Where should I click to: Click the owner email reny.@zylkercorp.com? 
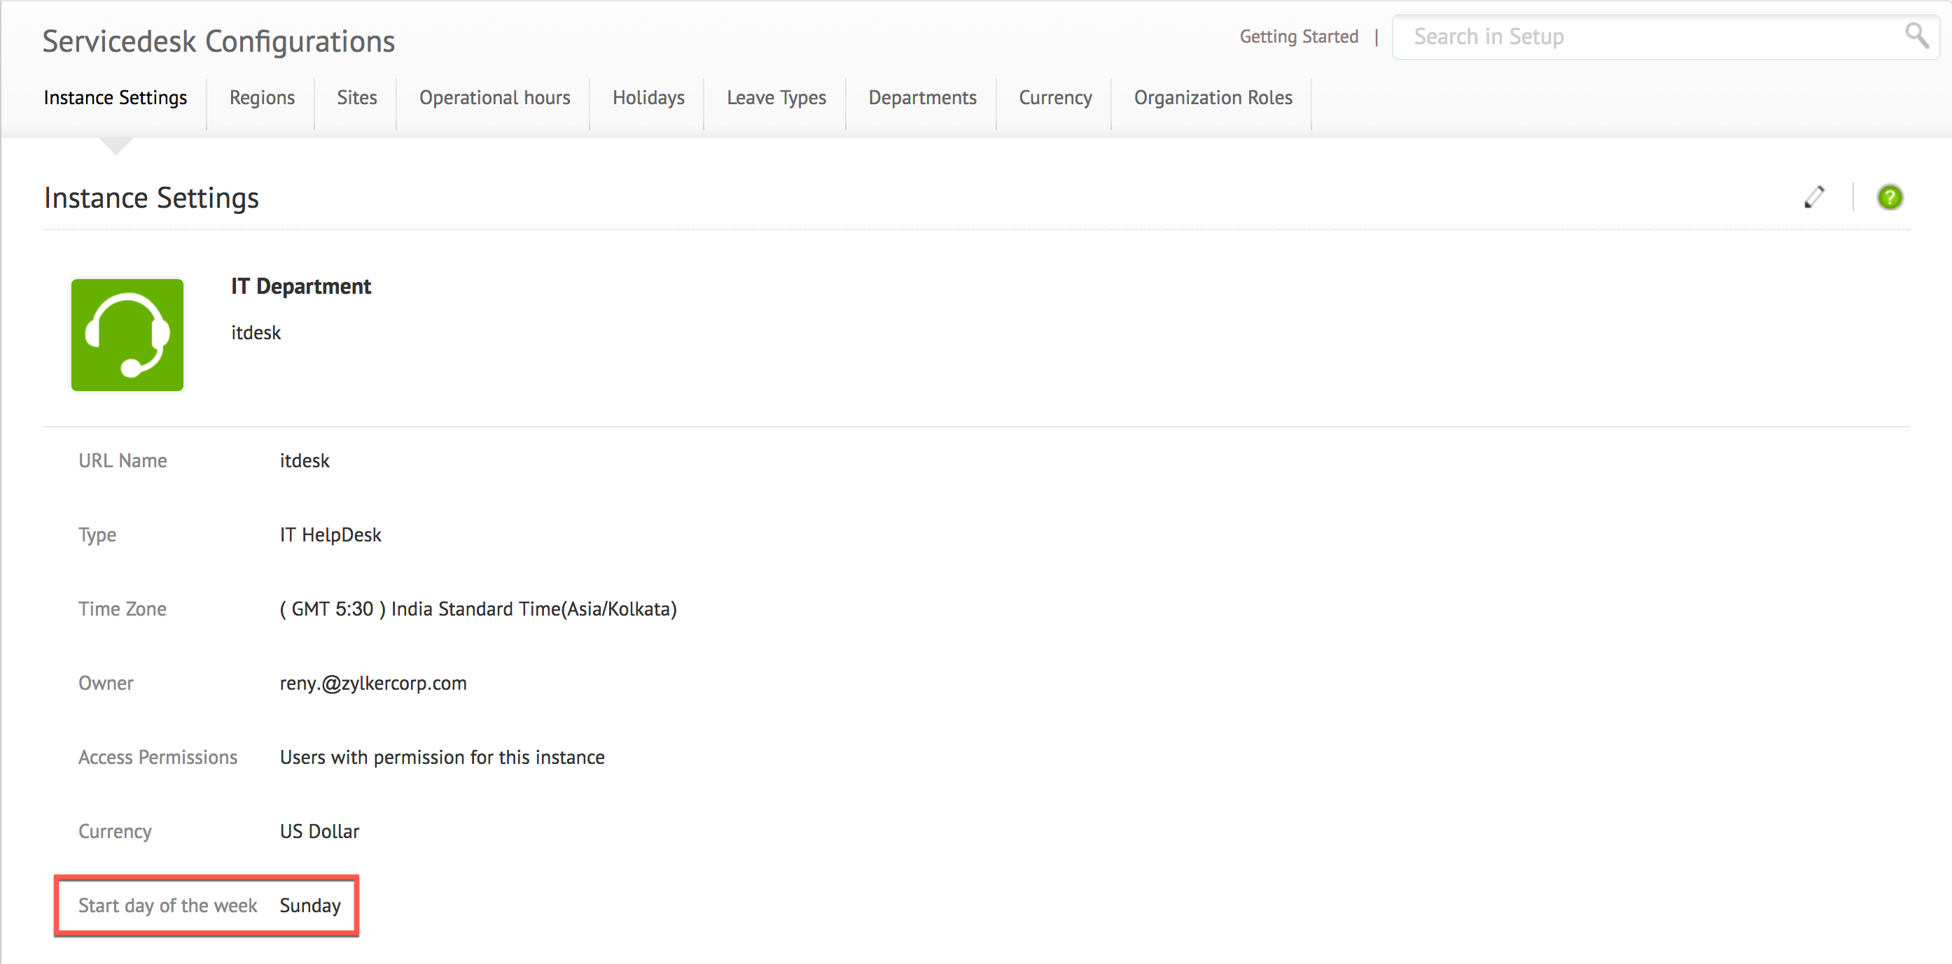[x=372, y=683]
